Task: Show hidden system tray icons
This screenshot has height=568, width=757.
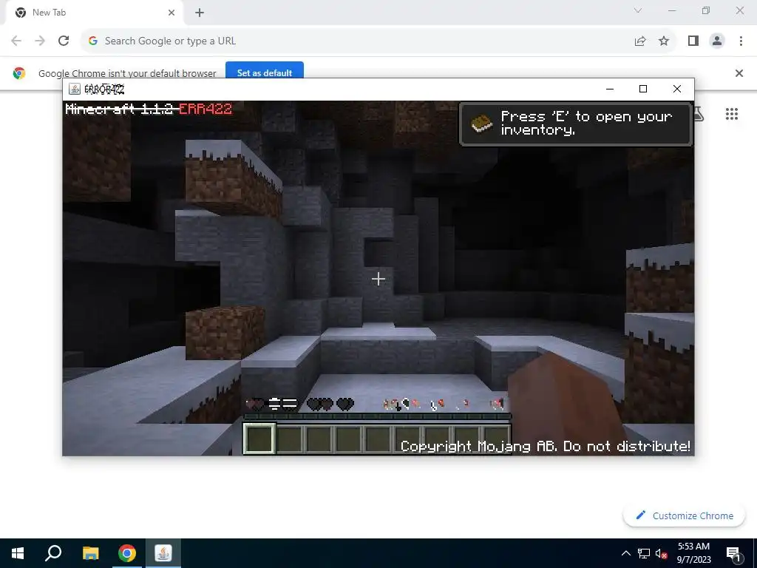Action: pos(625,553)
